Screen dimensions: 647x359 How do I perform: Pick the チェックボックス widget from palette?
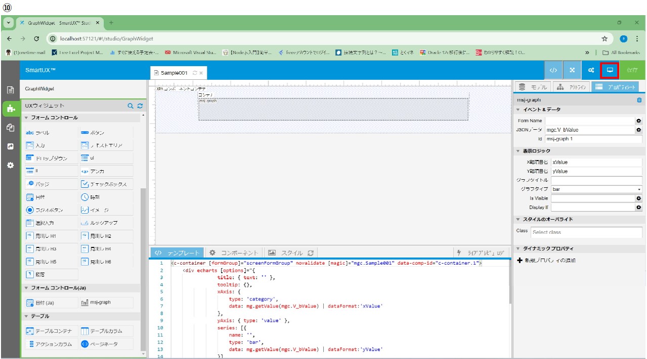(x=106, y=184)
